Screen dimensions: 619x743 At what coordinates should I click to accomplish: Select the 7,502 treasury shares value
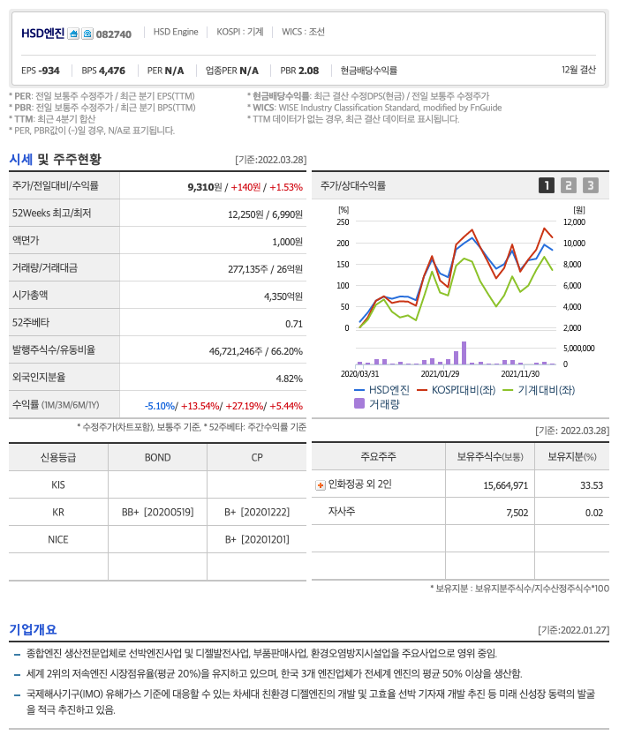click(x=517, y=513)
